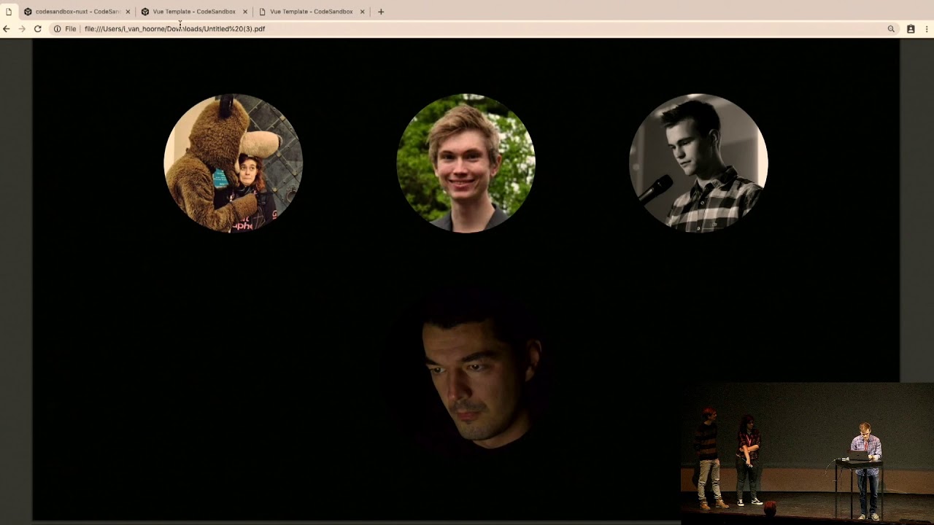Reload the PDF page

tap(38, 29)
